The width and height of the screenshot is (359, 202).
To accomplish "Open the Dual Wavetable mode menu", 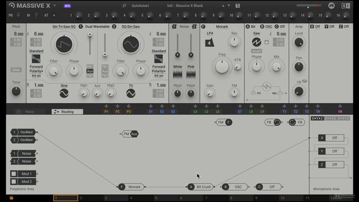I will pyautogui.click(x=97, y=26).
